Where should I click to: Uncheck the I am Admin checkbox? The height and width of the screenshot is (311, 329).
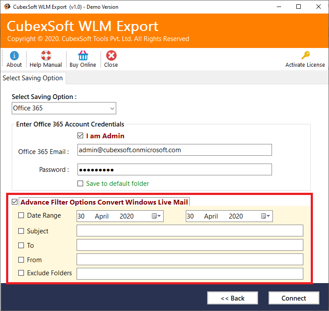pos(80,136)
